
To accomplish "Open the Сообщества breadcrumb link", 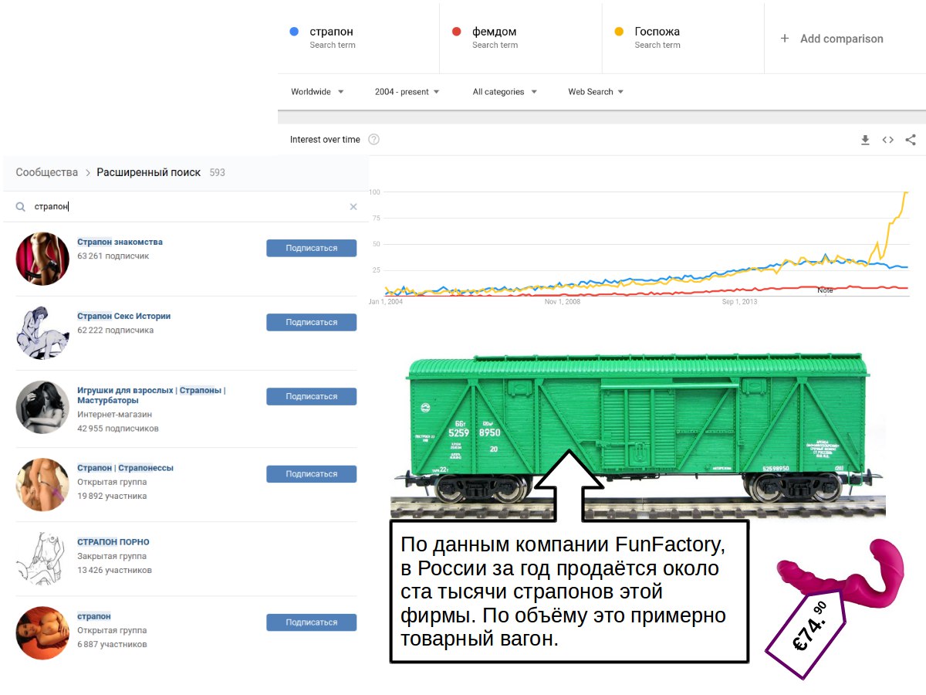I will click(x=47, y=172).
